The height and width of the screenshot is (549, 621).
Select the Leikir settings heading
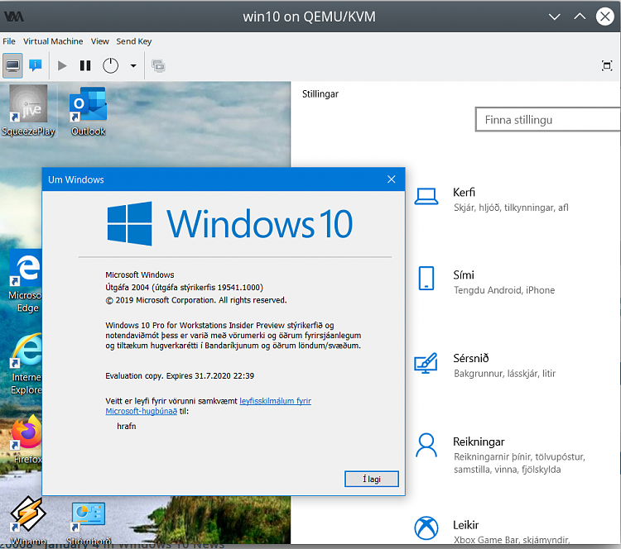click(x=465, y=525)
